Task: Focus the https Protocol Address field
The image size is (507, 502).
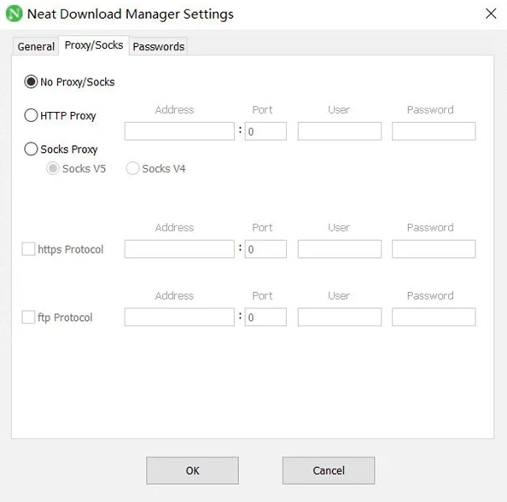Action: (179, 249)
